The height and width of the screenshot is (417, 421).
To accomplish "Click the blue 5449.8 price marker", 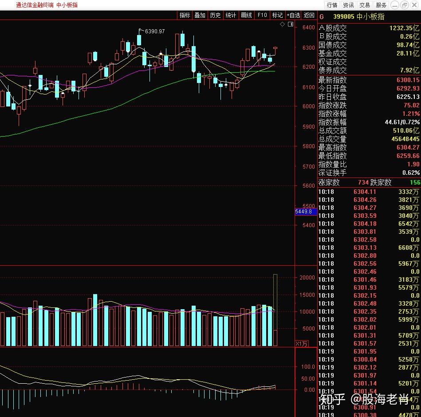I will (x=306, y=212).
